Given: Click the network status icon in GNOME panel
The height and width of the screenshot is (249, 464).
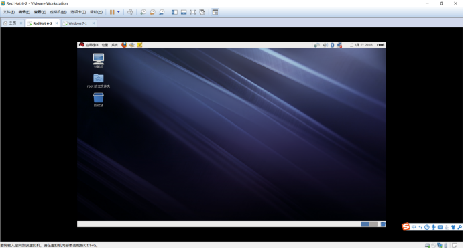Looking at the screenshot, I should 317,45.
